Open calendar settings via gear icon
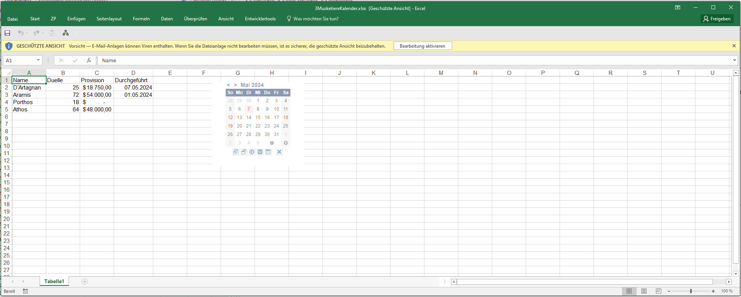 pos(286,143)
